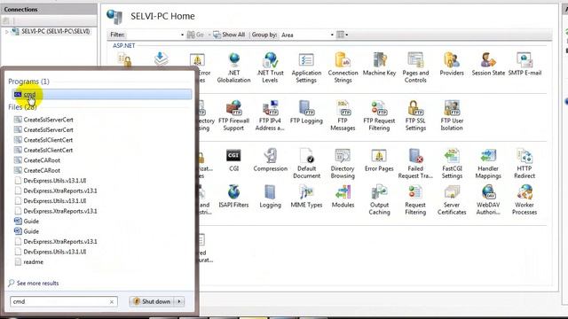Screen dimensions: 568x319
Task: Open FTP SSL Settings icon
Action: (415, 116)
